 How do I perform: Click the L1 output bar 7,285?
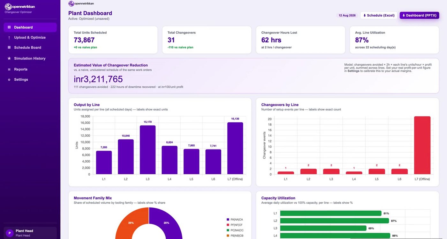tap(104, 163)
